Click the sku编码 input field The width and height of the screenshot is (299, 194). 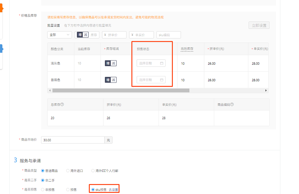(169, 35)
